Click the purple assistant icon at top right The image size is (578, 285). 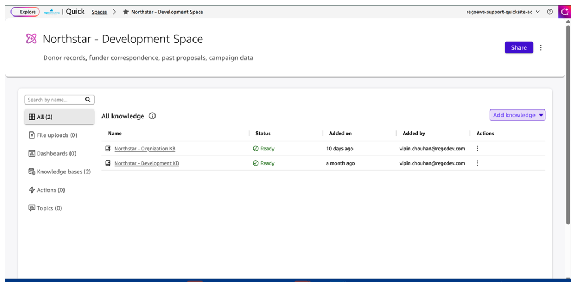coord(564,12)
